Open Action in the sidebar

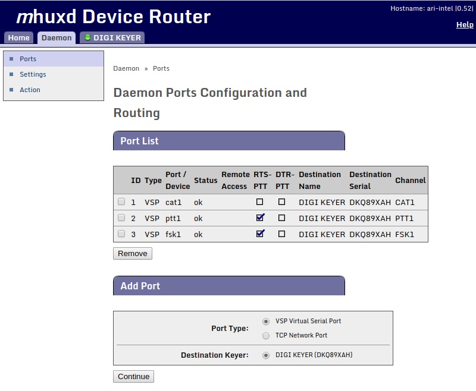pyautogui.click(x=30, y=90)
